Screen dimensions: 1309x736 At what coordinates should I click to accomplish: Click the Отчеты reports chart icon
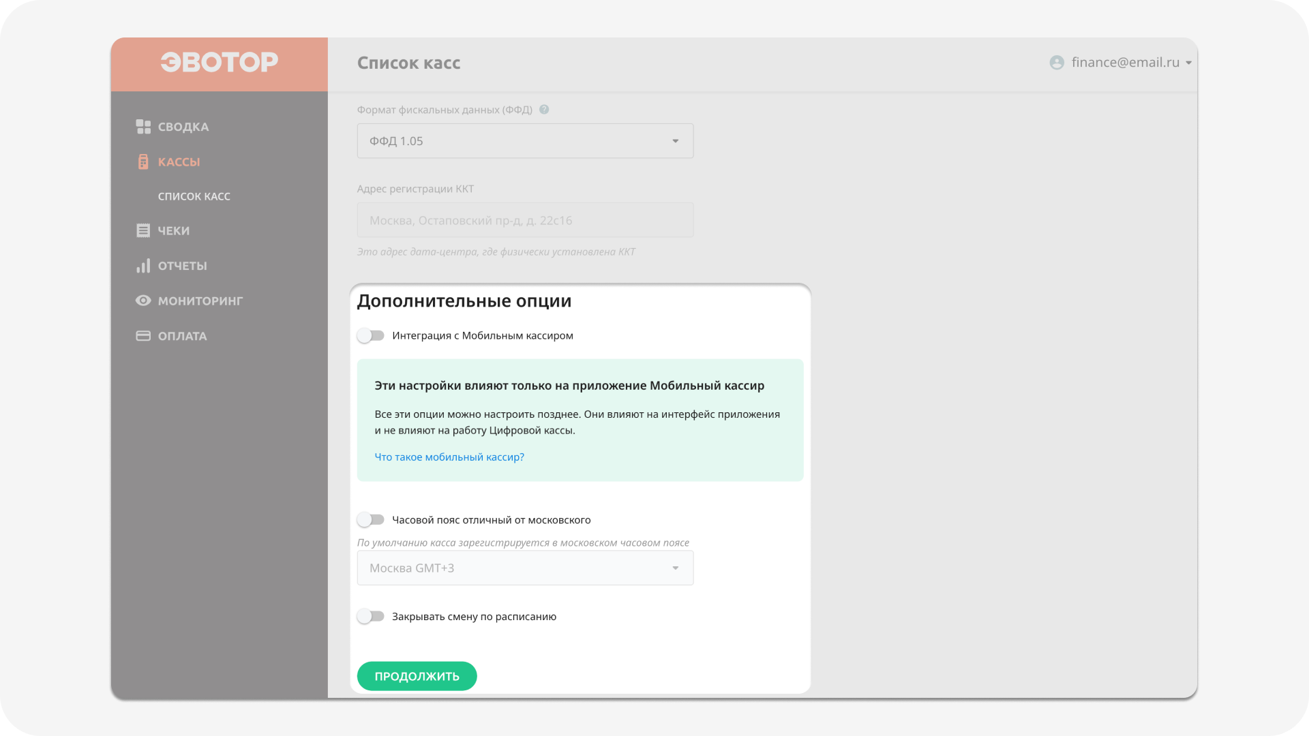(x=143, y=266)
